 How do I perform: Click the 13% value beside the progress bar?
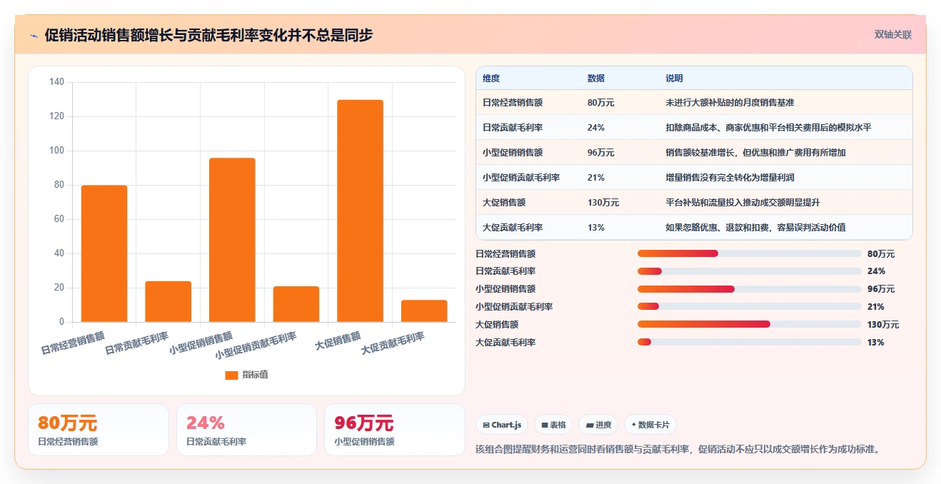click(x=876, y=343)
